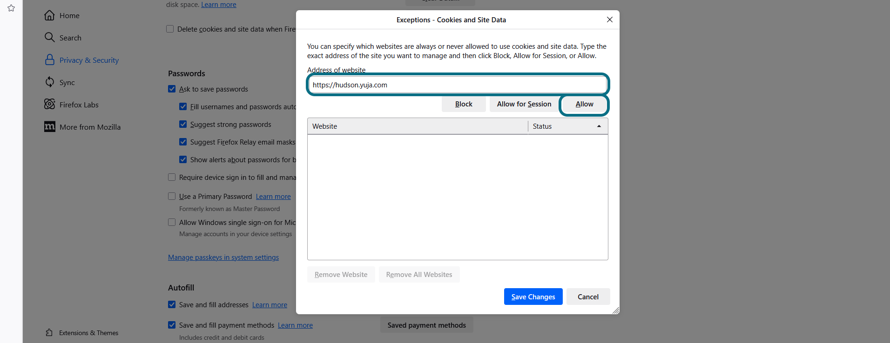Close the Exceptions dialog with X
This screenshot has width=890, height=343.
click(609, 20)
